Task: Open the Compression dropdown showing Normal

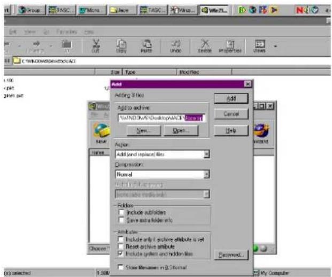Action: [x=207, y=174]
